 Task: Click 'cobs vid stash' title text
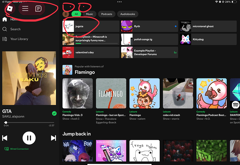coord(171,115)
